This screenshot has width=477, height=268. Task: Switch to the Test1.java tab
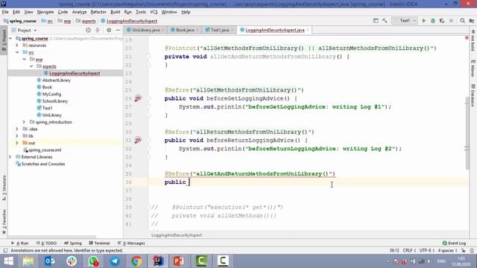click(220, 30)
